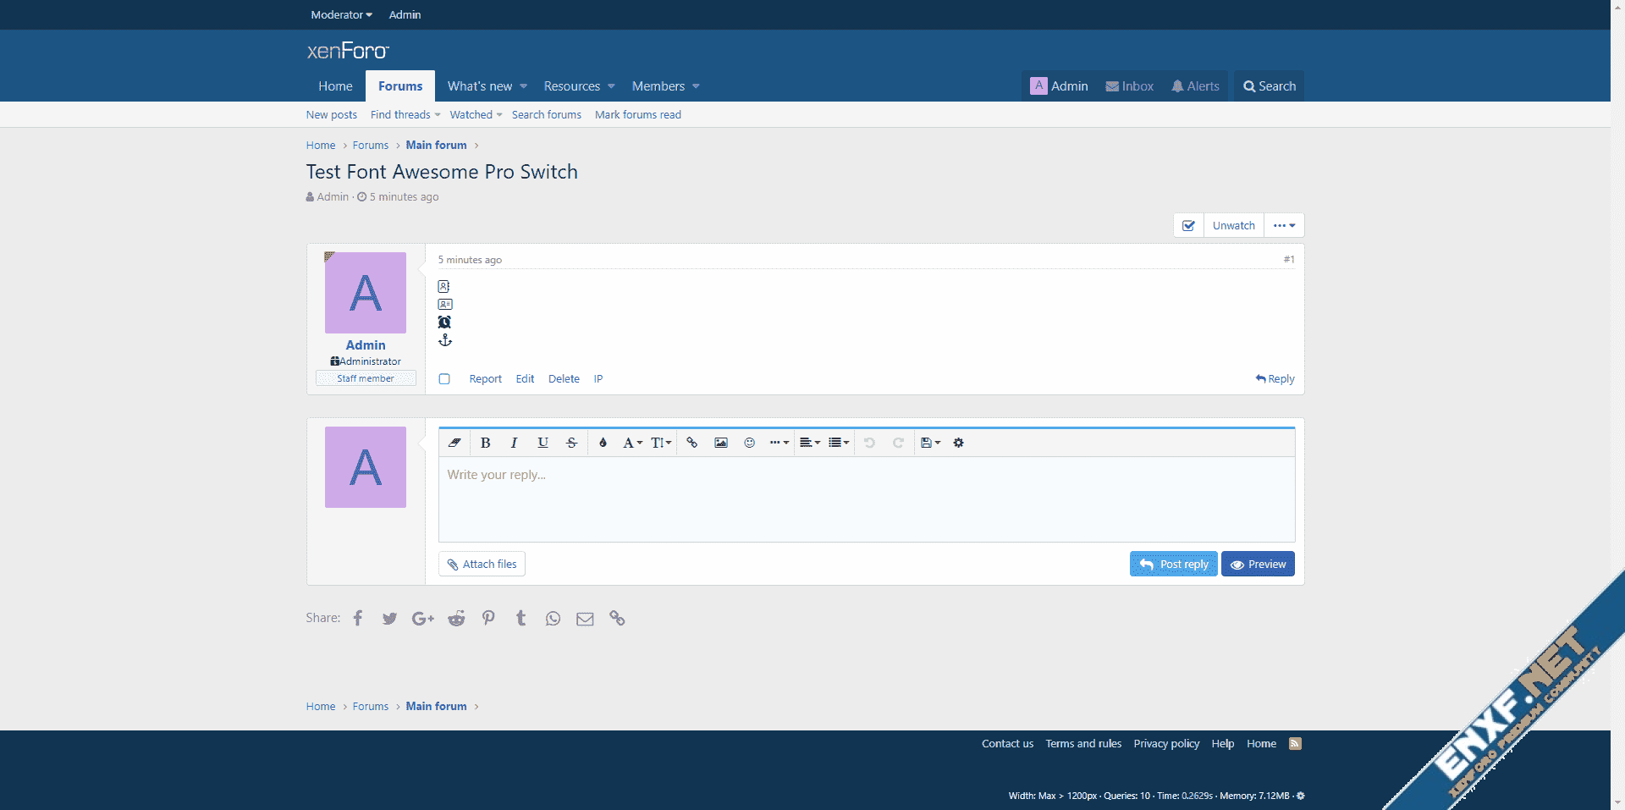Screen dimensions: 1625x810
Task: Click the italic formatting icon
Action: pos(514,443)
